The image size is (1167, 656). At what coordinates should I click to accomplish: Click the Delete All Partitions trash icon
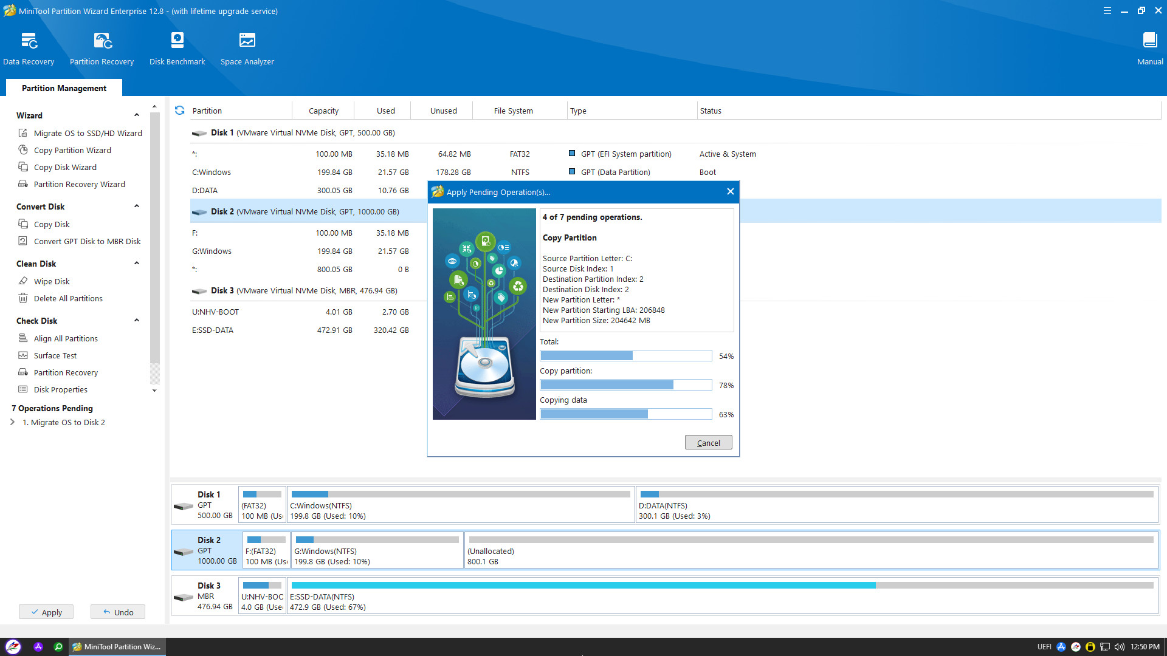(x=23, y=298)
